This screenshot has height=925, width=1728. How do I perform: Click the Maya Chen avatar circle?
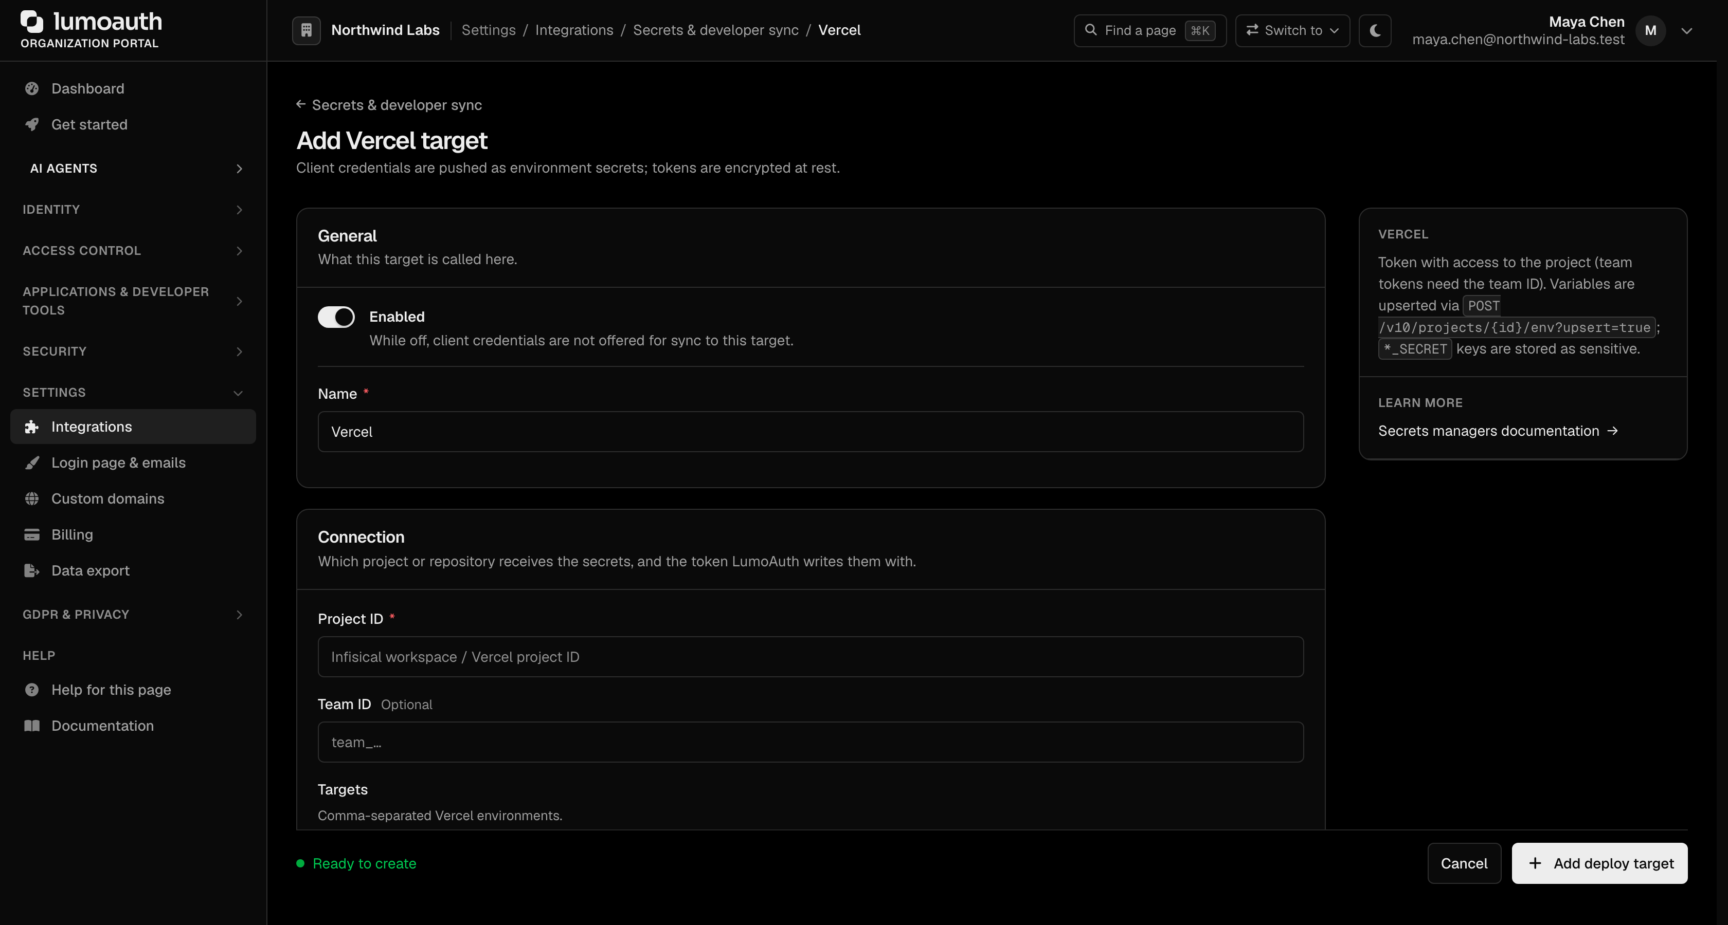pos(1650,31)
